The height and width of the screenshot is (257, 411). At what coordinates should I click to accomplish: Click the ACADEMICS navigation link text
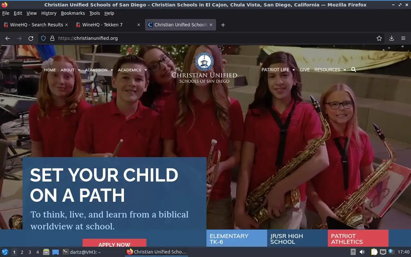(x=129, y=70)
